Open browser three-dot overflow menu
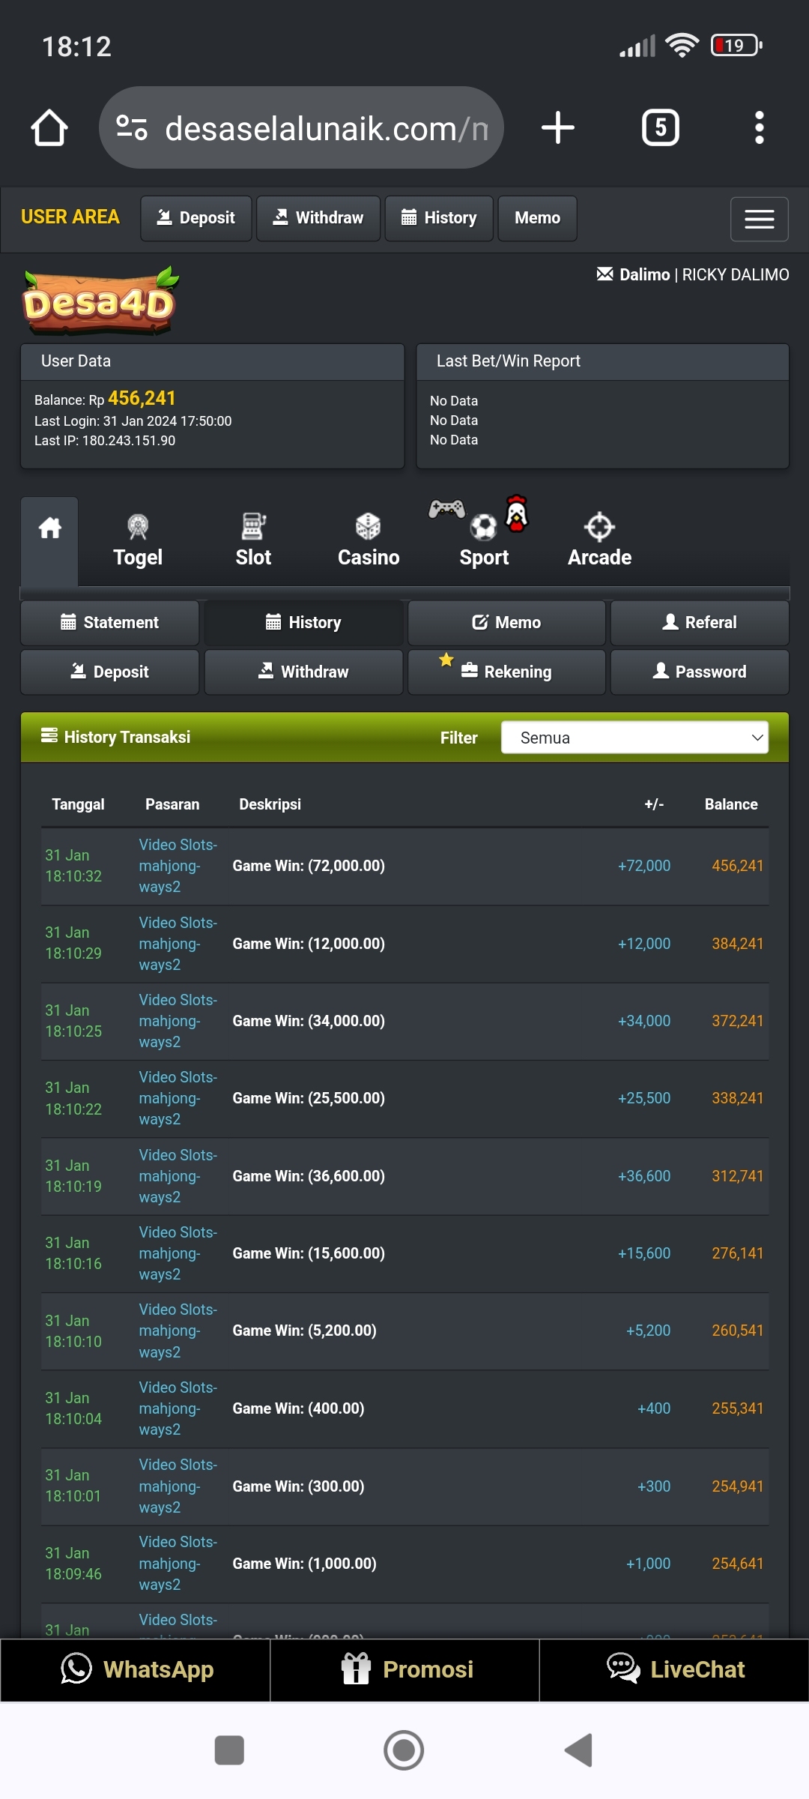Viewport: 809px width, 1799px height. coord(759,127)
